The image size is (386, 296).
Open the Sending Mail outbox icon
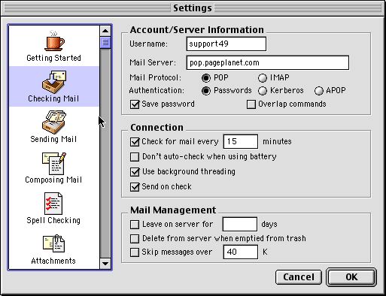click(53, 122)
